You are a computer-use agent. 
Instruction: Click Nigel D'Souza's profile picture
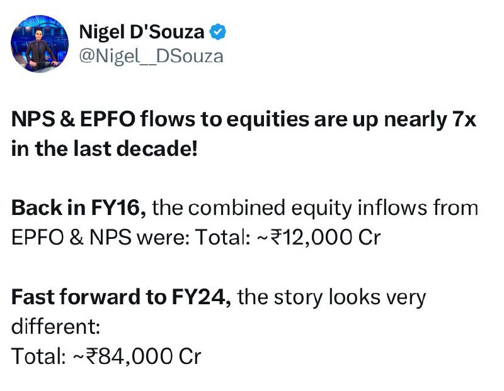tap(39, 43)
